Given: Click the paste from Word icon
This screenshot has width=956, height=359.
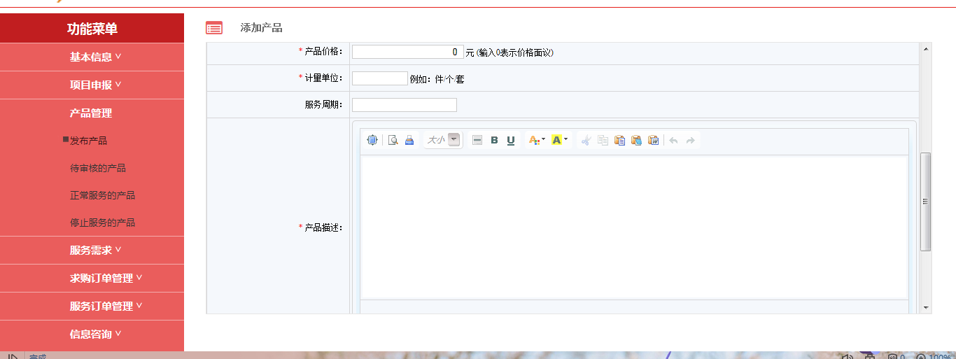Looking at the screenshot, I should point(653,140).
